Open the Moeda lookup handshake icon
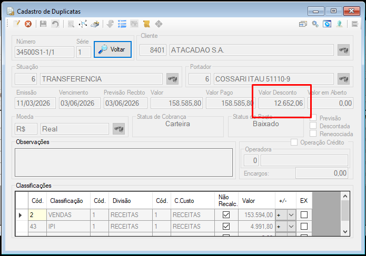The width and height of the screenshot is (366, 256). 118,129
